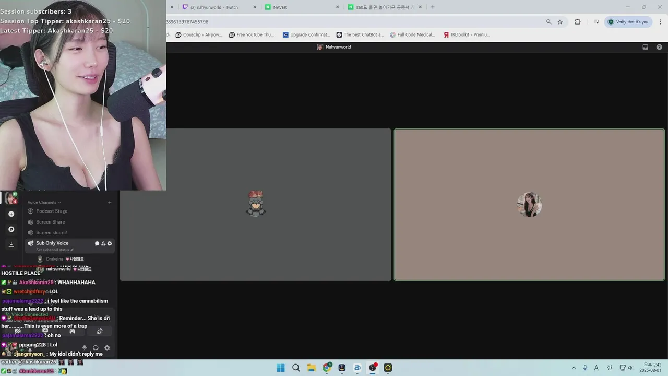Open Discord User Settings gear
668x376 pixels.
107,348
